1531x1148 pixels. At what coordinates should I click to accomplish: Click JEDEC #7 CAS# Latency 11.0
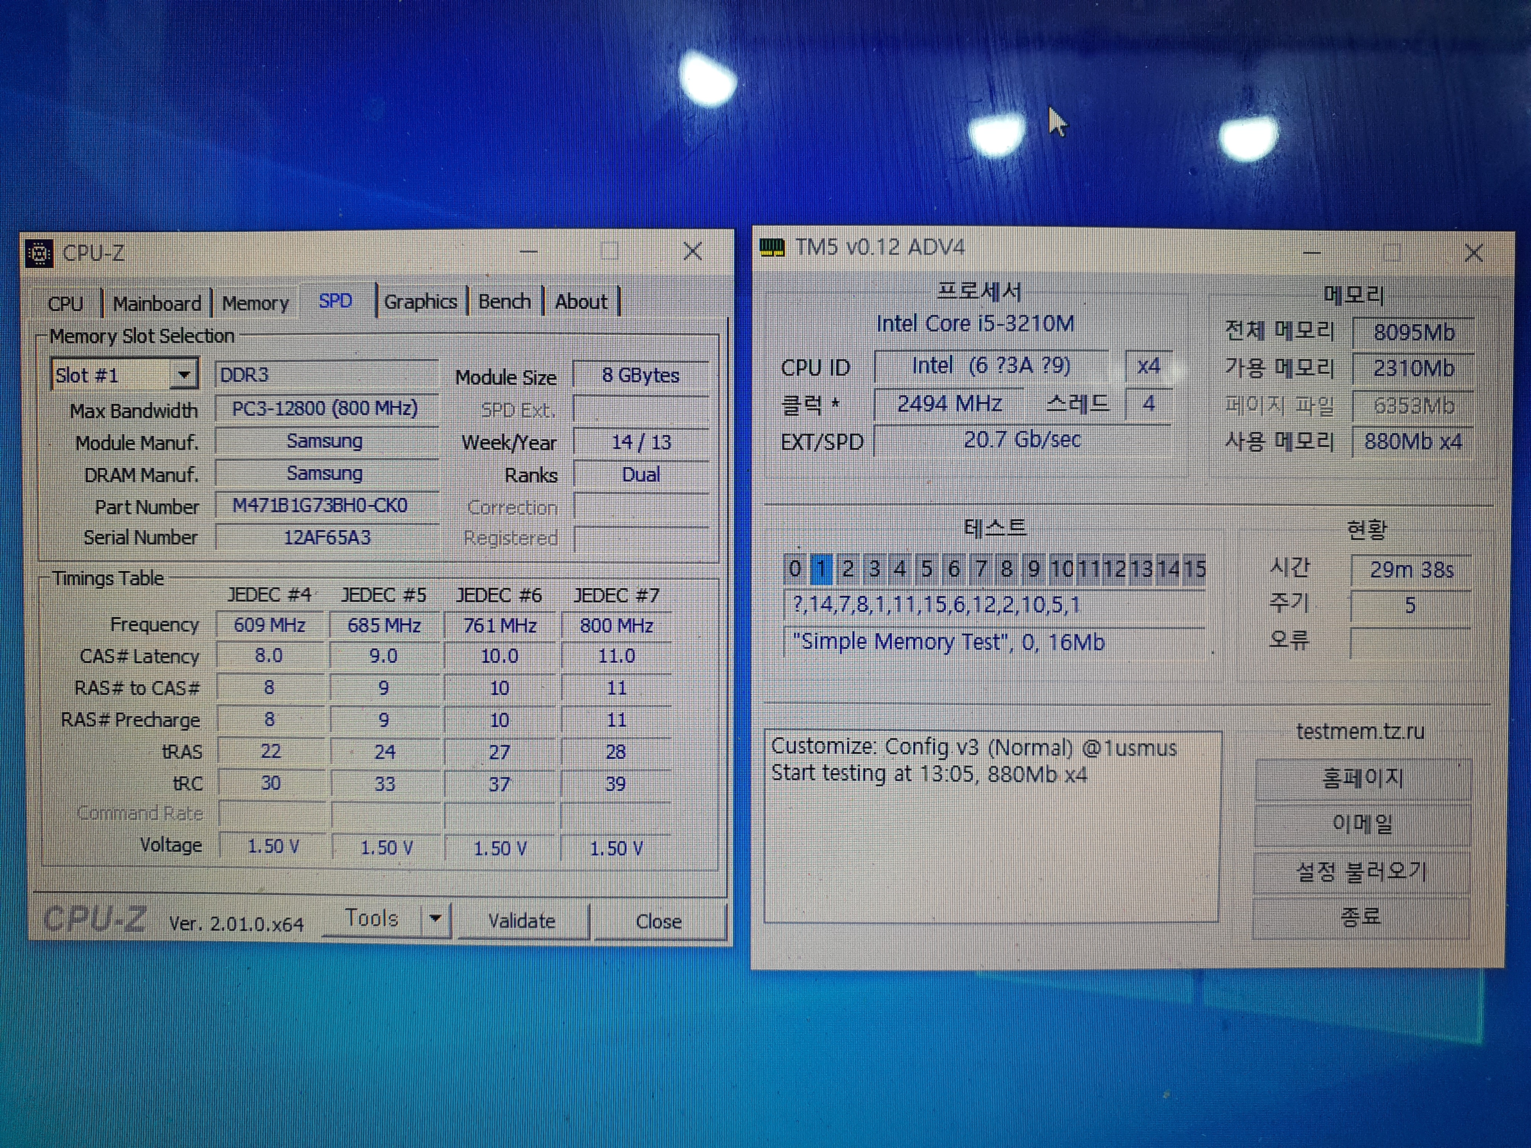pyautogui.click(x=616, y=656)
